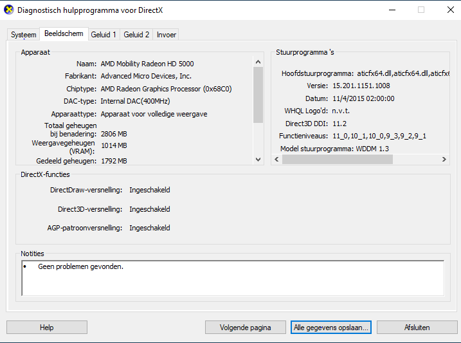Select the Beeldscherm tab
The height and width of the screenshot is (343, 461).
pos(64,33)
